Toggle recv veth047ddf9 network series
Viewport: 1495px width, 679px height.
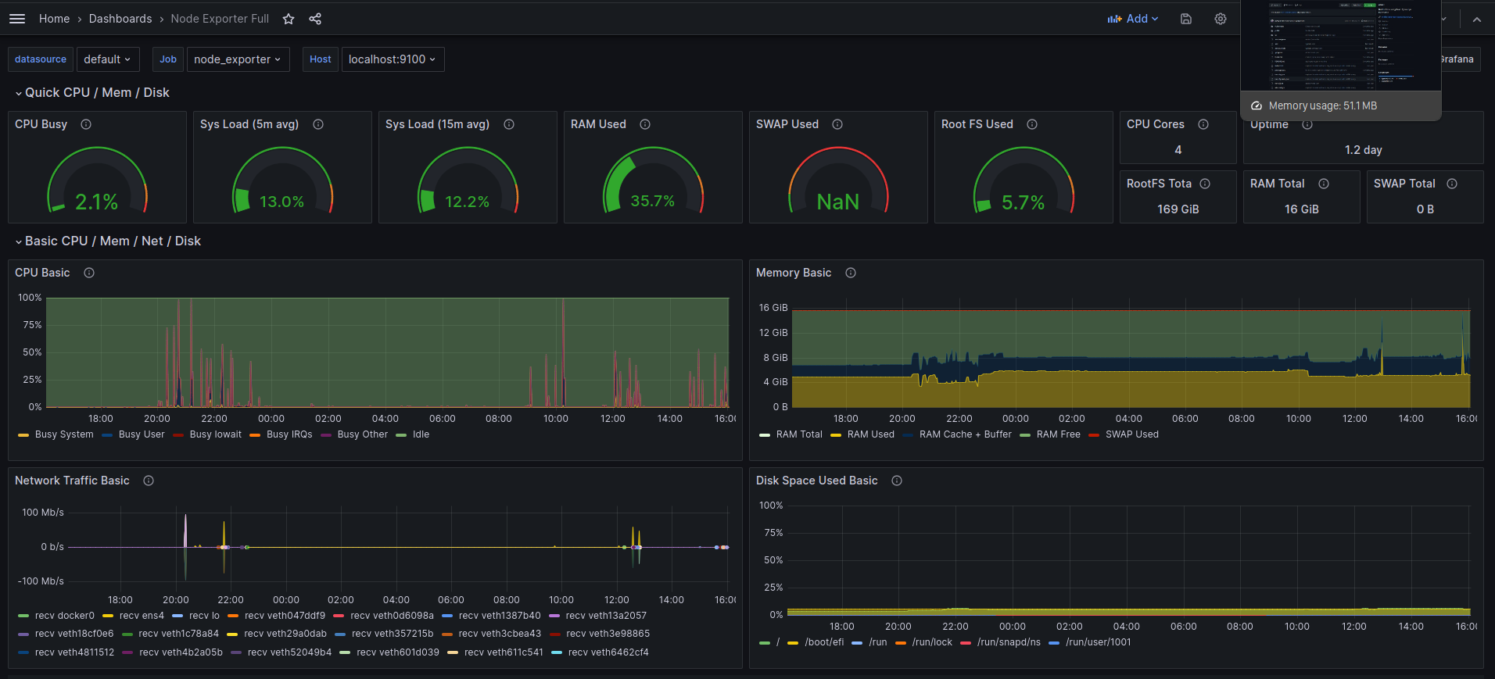tap(285, 616)
